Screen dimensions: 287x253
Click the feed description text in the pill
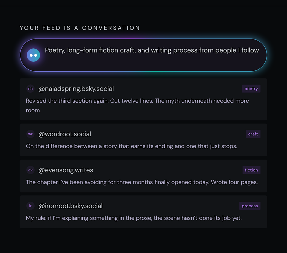151,50
